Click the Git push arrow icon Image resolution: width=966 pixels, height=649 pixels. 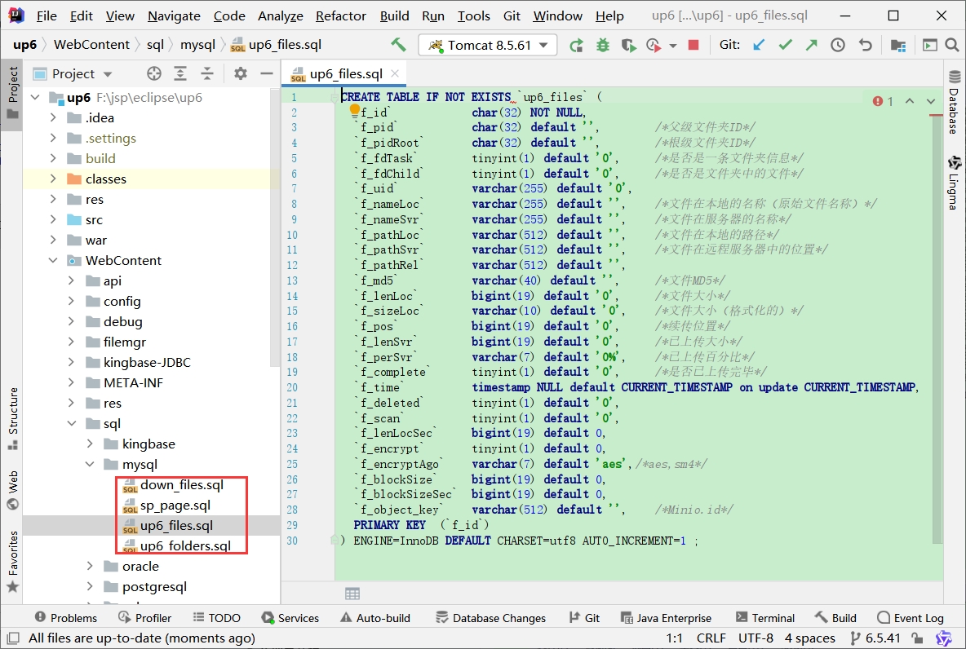(811, 45)
